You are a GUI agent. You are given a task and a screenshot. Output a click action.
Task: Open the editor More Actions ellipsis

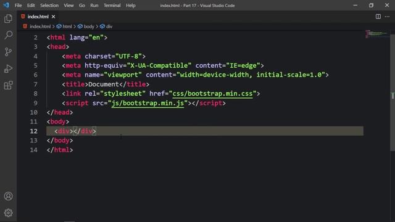[x=387, y=17]
